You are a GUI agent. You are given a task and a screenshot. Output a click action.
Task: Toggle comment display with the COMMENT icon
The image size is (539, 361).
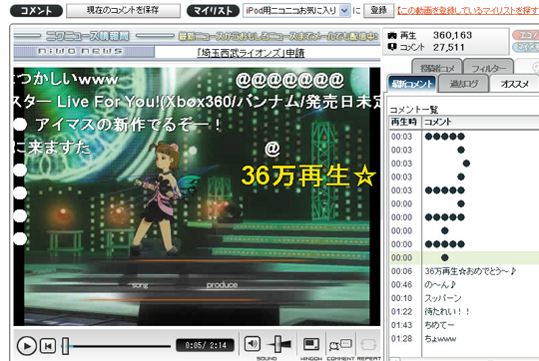340,344
